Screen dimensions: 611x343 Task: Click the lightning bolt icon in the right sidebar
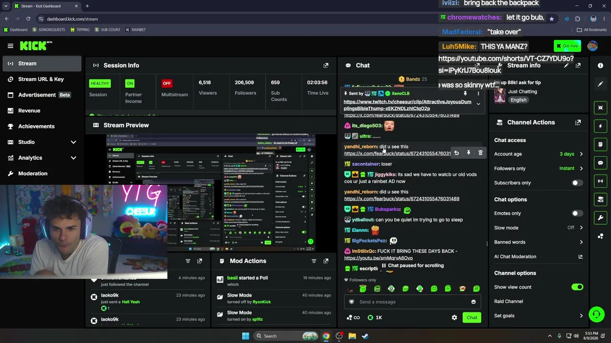(600, 126)
